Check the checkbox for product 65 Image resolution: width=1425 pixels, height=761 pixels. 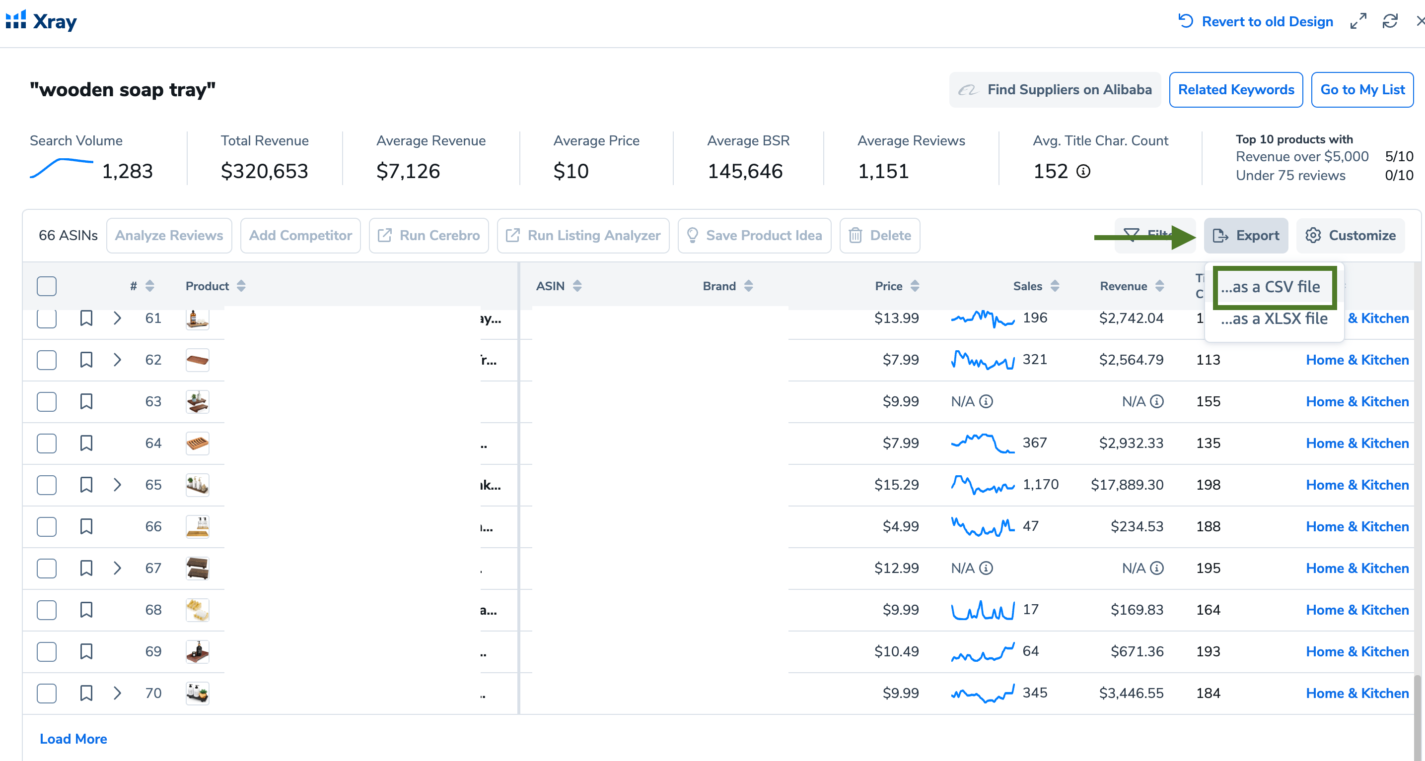(47, 485)
